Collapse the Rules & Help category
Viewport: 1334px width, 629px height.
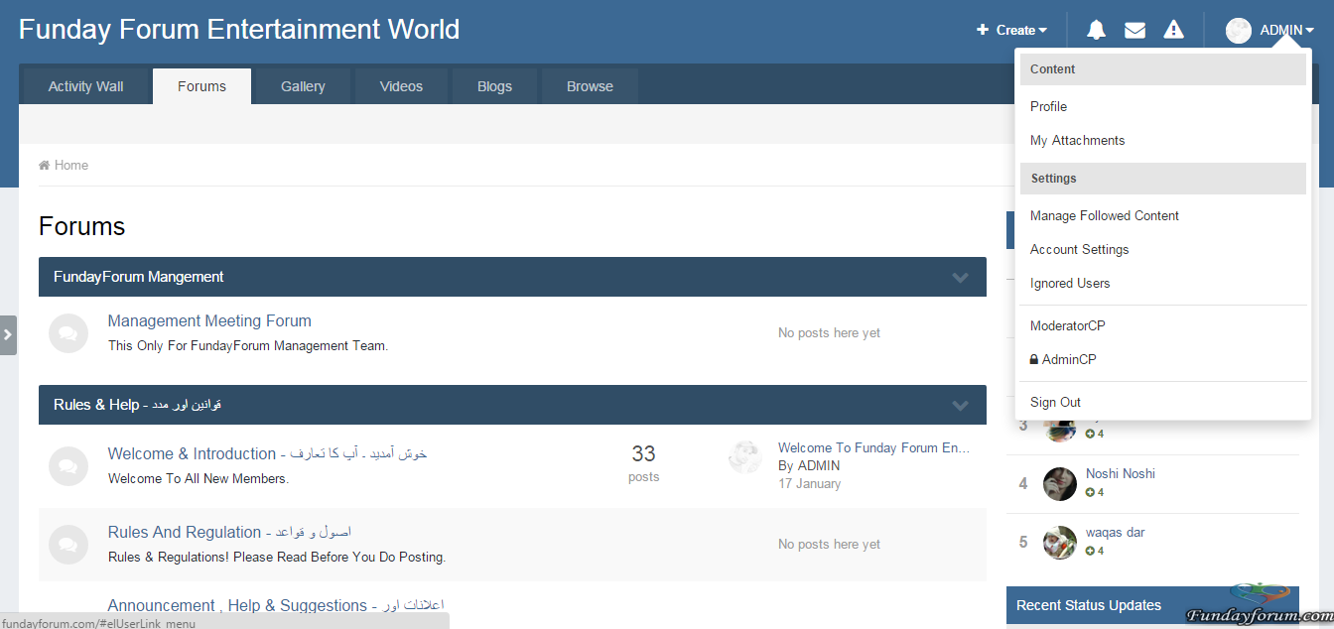coord(960,405)
